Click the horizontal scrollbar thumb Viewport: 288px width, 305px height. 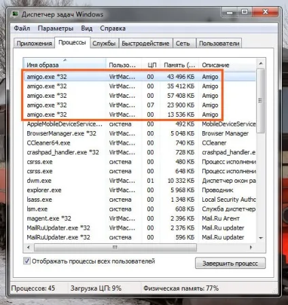pyautogui.click(x=115, y=247)
